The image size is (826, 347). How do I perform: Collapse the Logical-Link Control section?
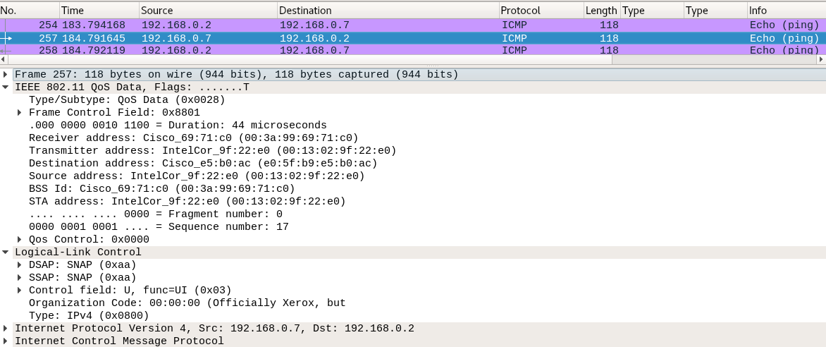[x=5, y=252]
